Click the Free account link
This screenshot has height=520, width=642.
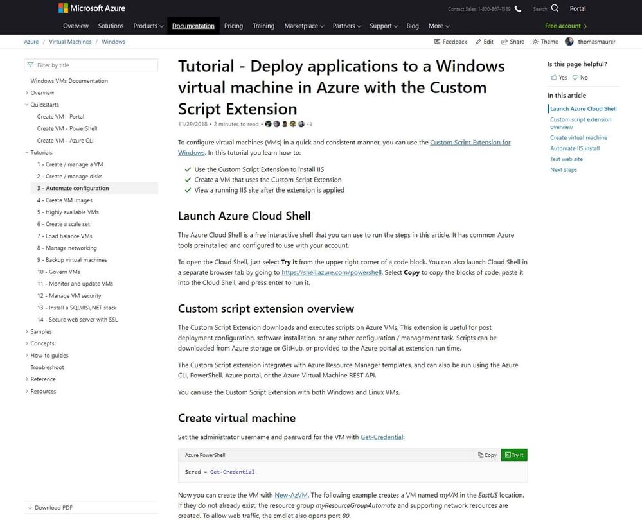pyautogui.click(x=566, y=26)
